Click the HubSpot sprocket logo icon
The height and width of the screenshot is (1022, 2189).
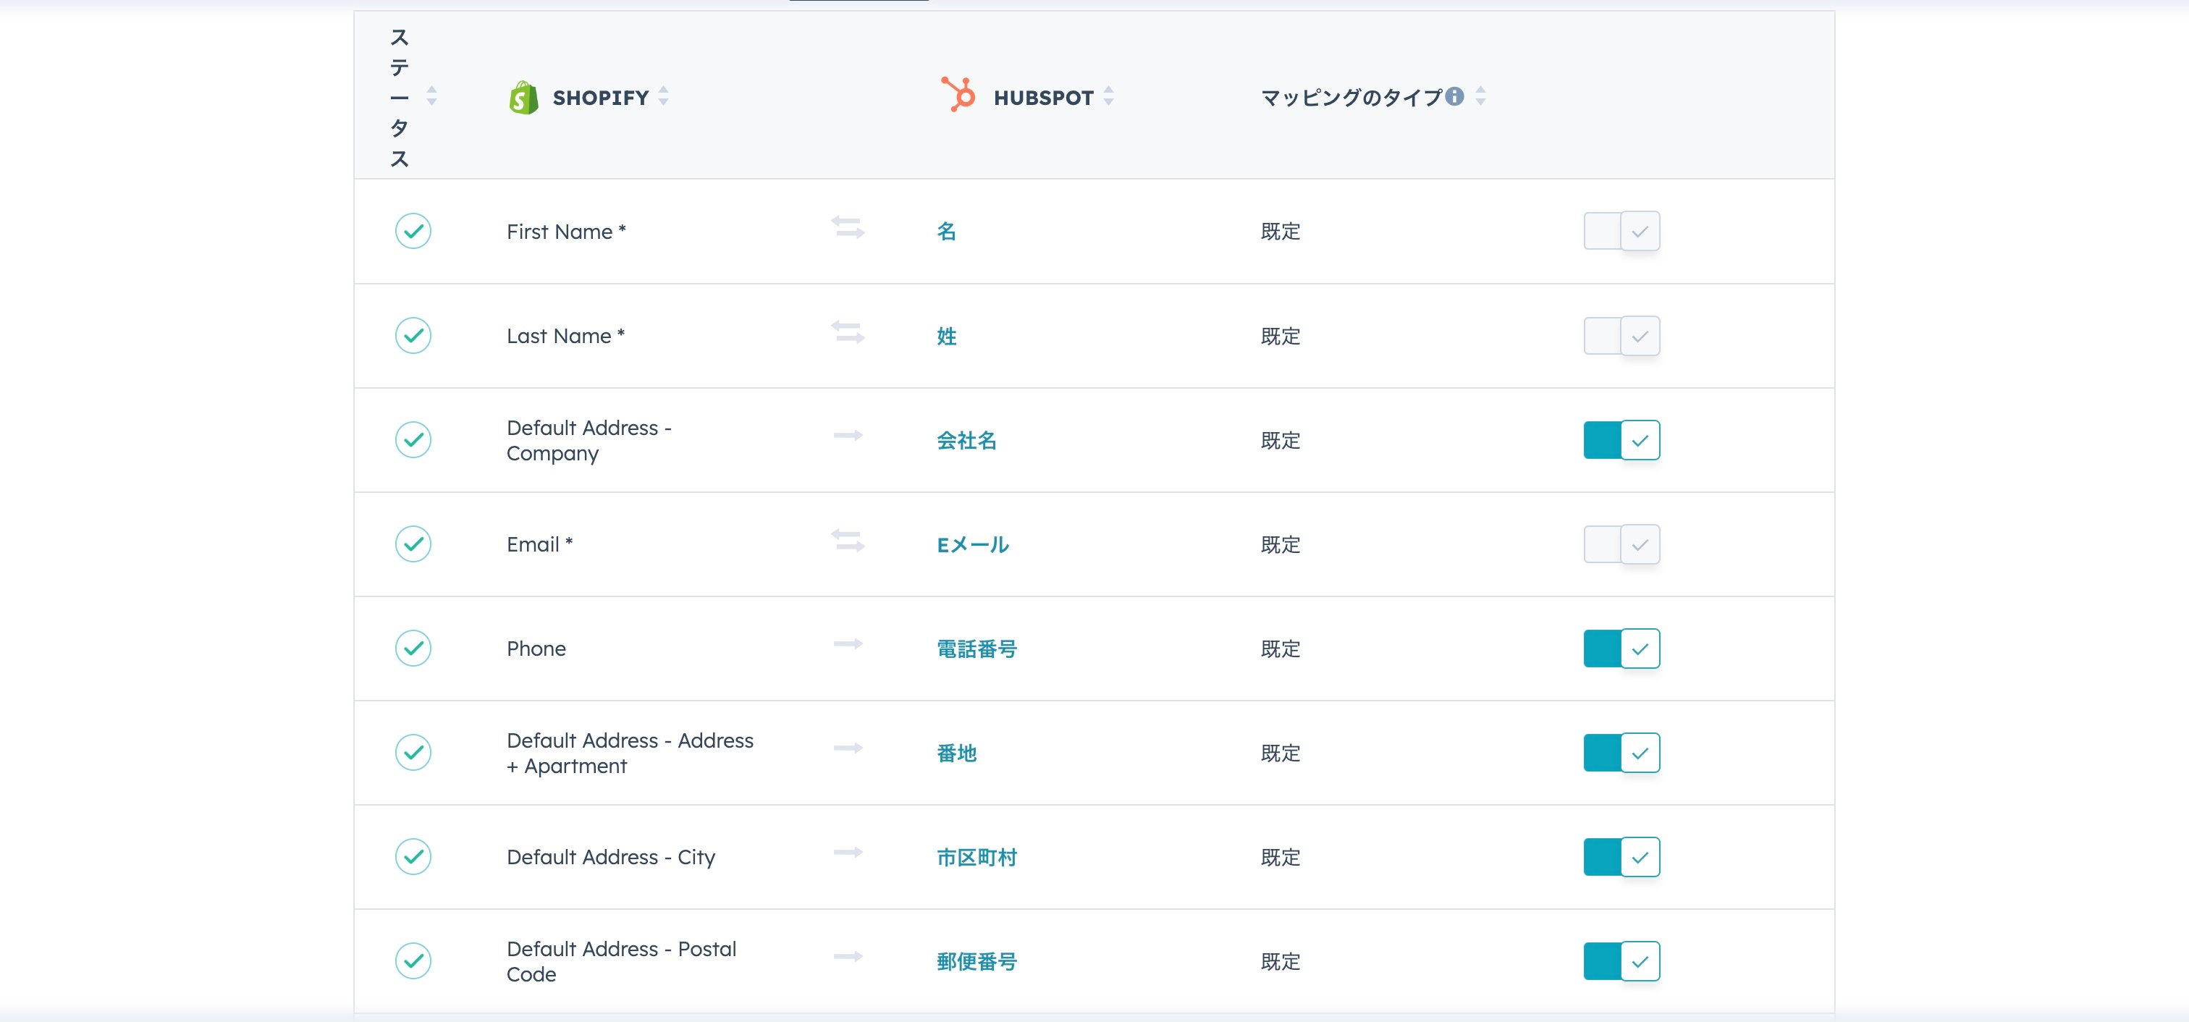point(958,94)
